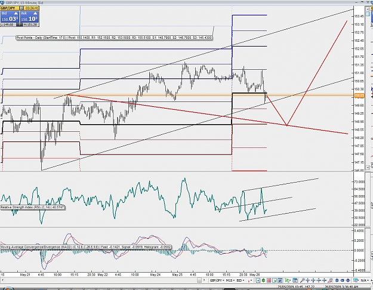The width and height of the screenshot is (373, 290).
Task: Click the 152.75 price axis label
Action: pyautogui.click(x=359, y=32)
